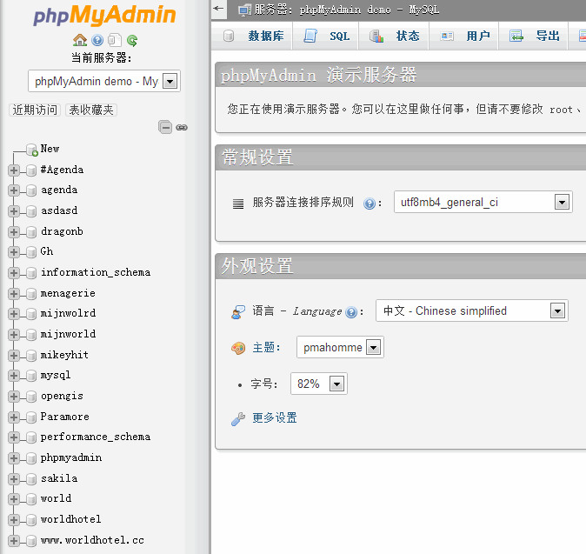Click the New database link
The width and height of the screenshot is (586, 554).
pos(50,149)
